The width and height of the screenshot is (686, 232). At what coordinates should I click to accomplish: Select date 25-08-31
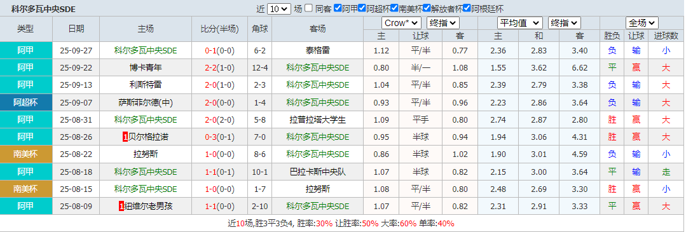tap(76, 119)
